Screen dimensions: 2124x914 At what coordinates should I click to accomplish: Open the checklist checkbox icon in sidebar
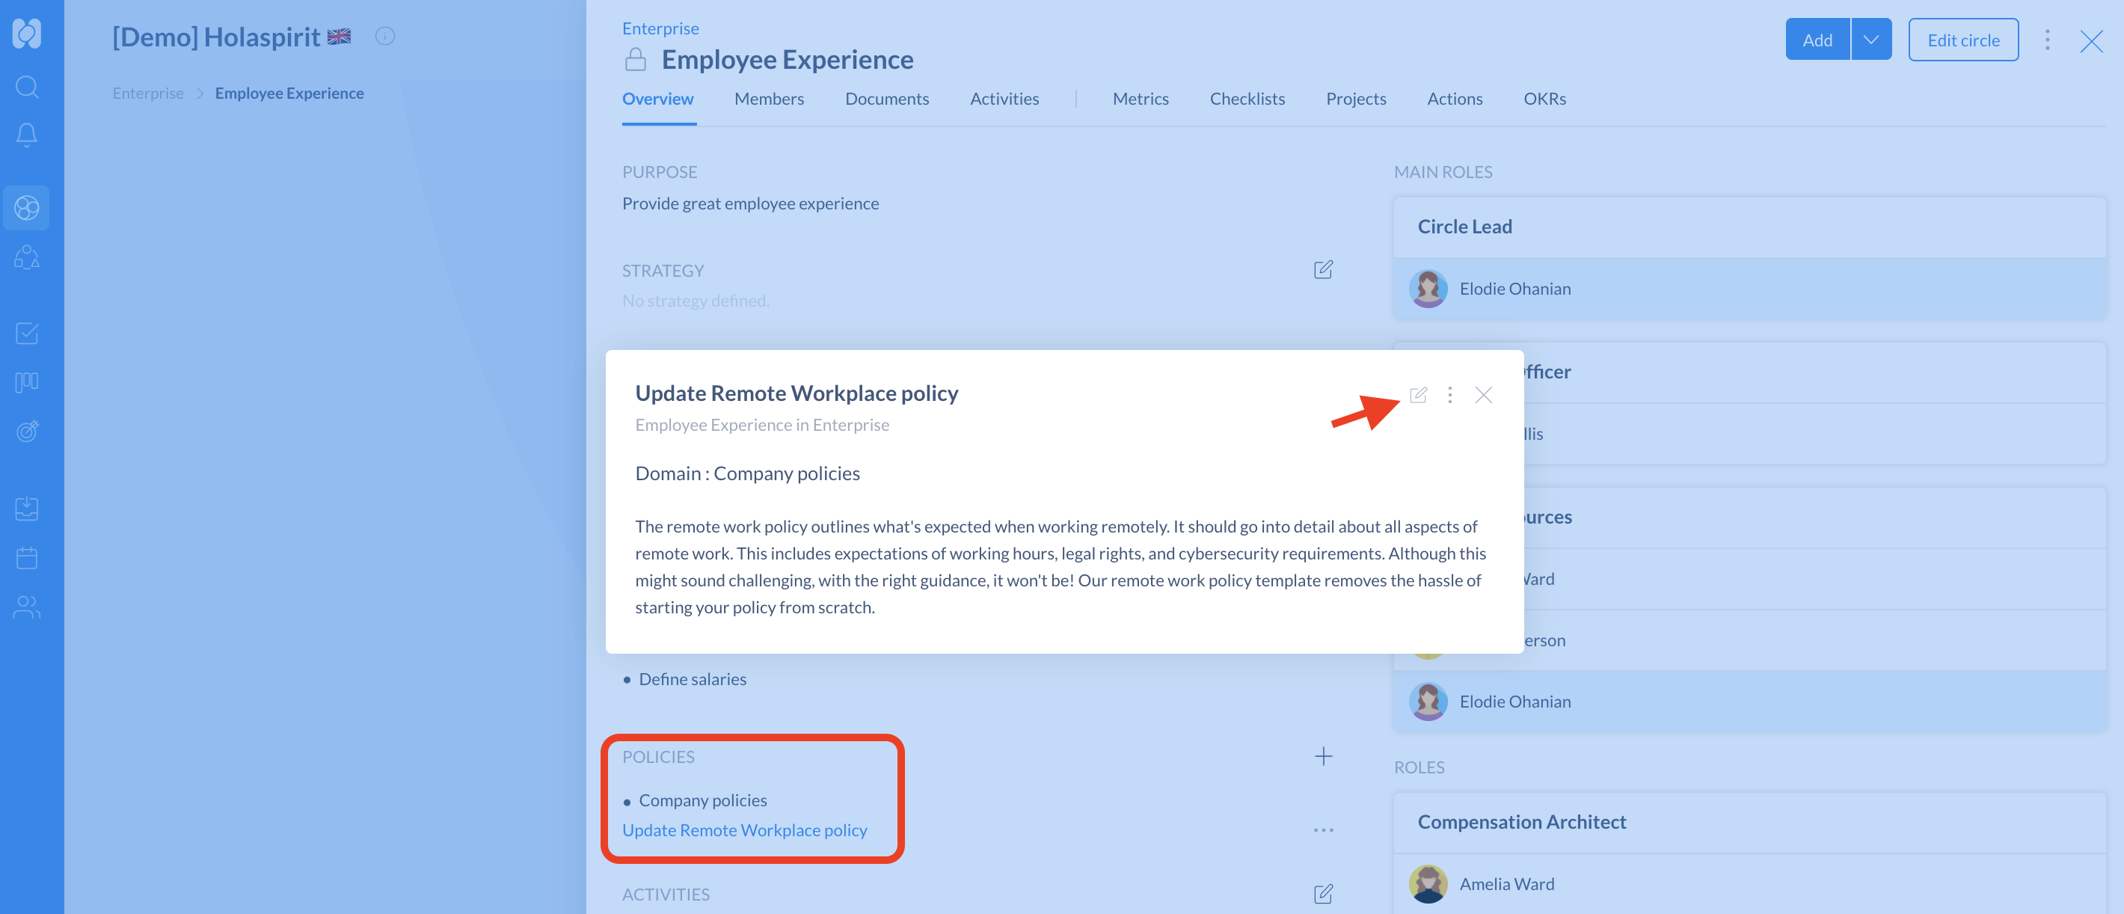pos(26,334)
